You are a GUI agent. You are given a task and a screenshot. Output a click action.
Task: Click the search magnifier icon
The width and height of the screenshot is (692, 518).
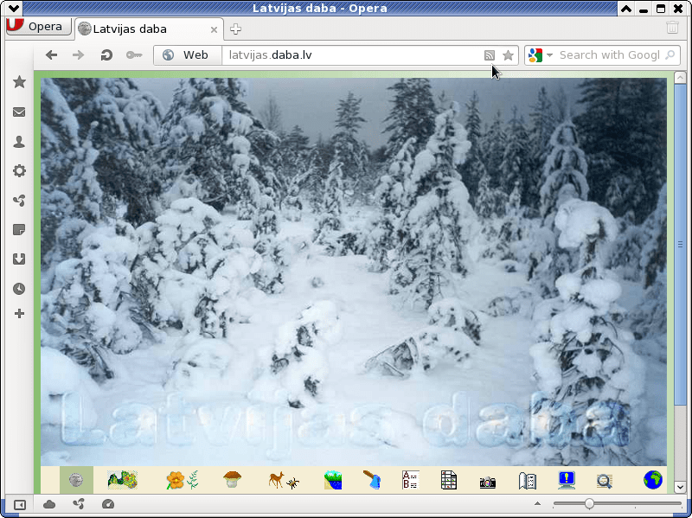click(x=670, y=55)
